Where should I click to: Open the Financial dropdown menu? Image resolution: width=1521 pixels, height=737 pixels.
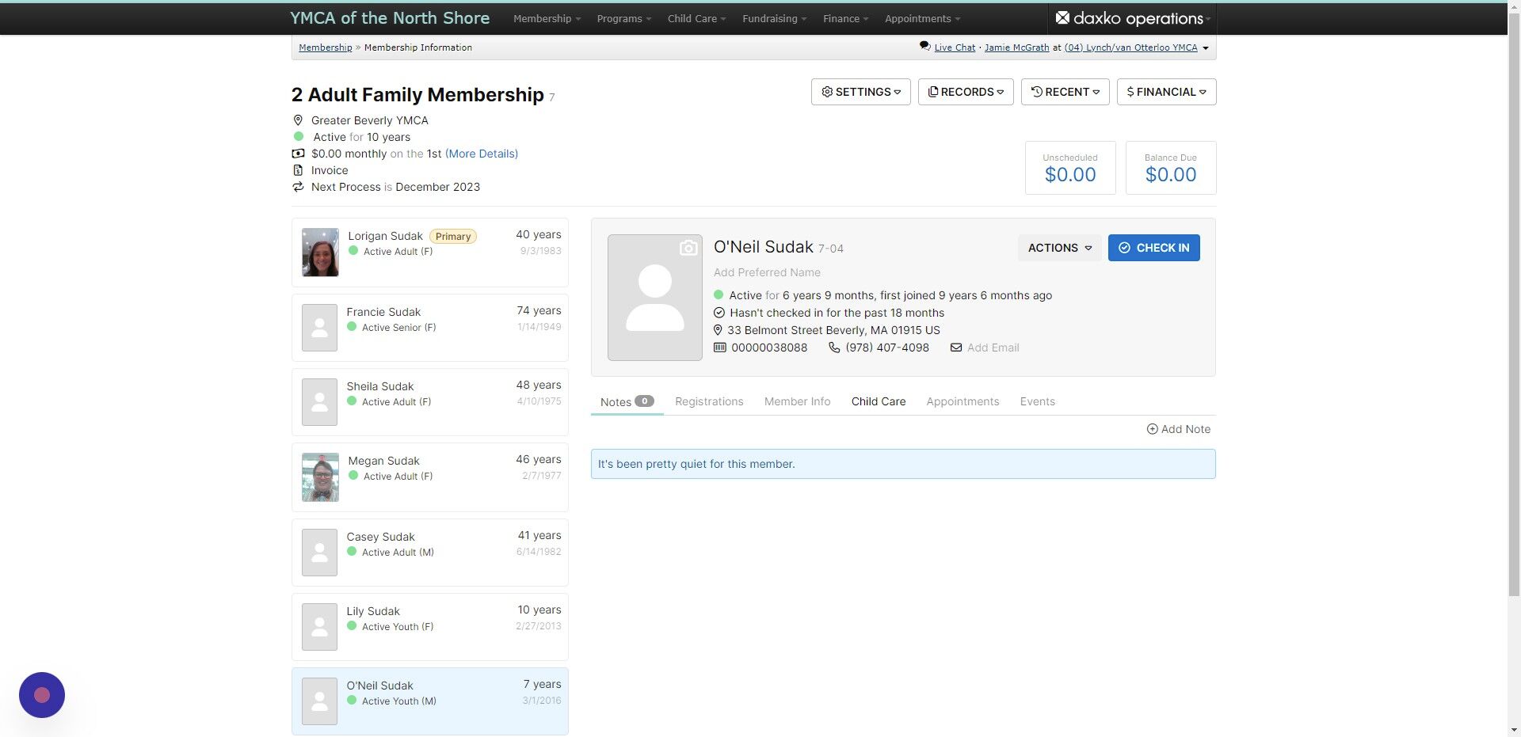point(1166,92)
